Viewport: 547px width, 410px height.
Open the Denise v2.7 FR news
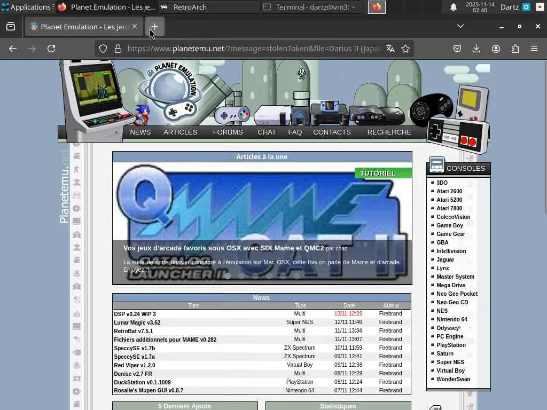click(133, 374)
